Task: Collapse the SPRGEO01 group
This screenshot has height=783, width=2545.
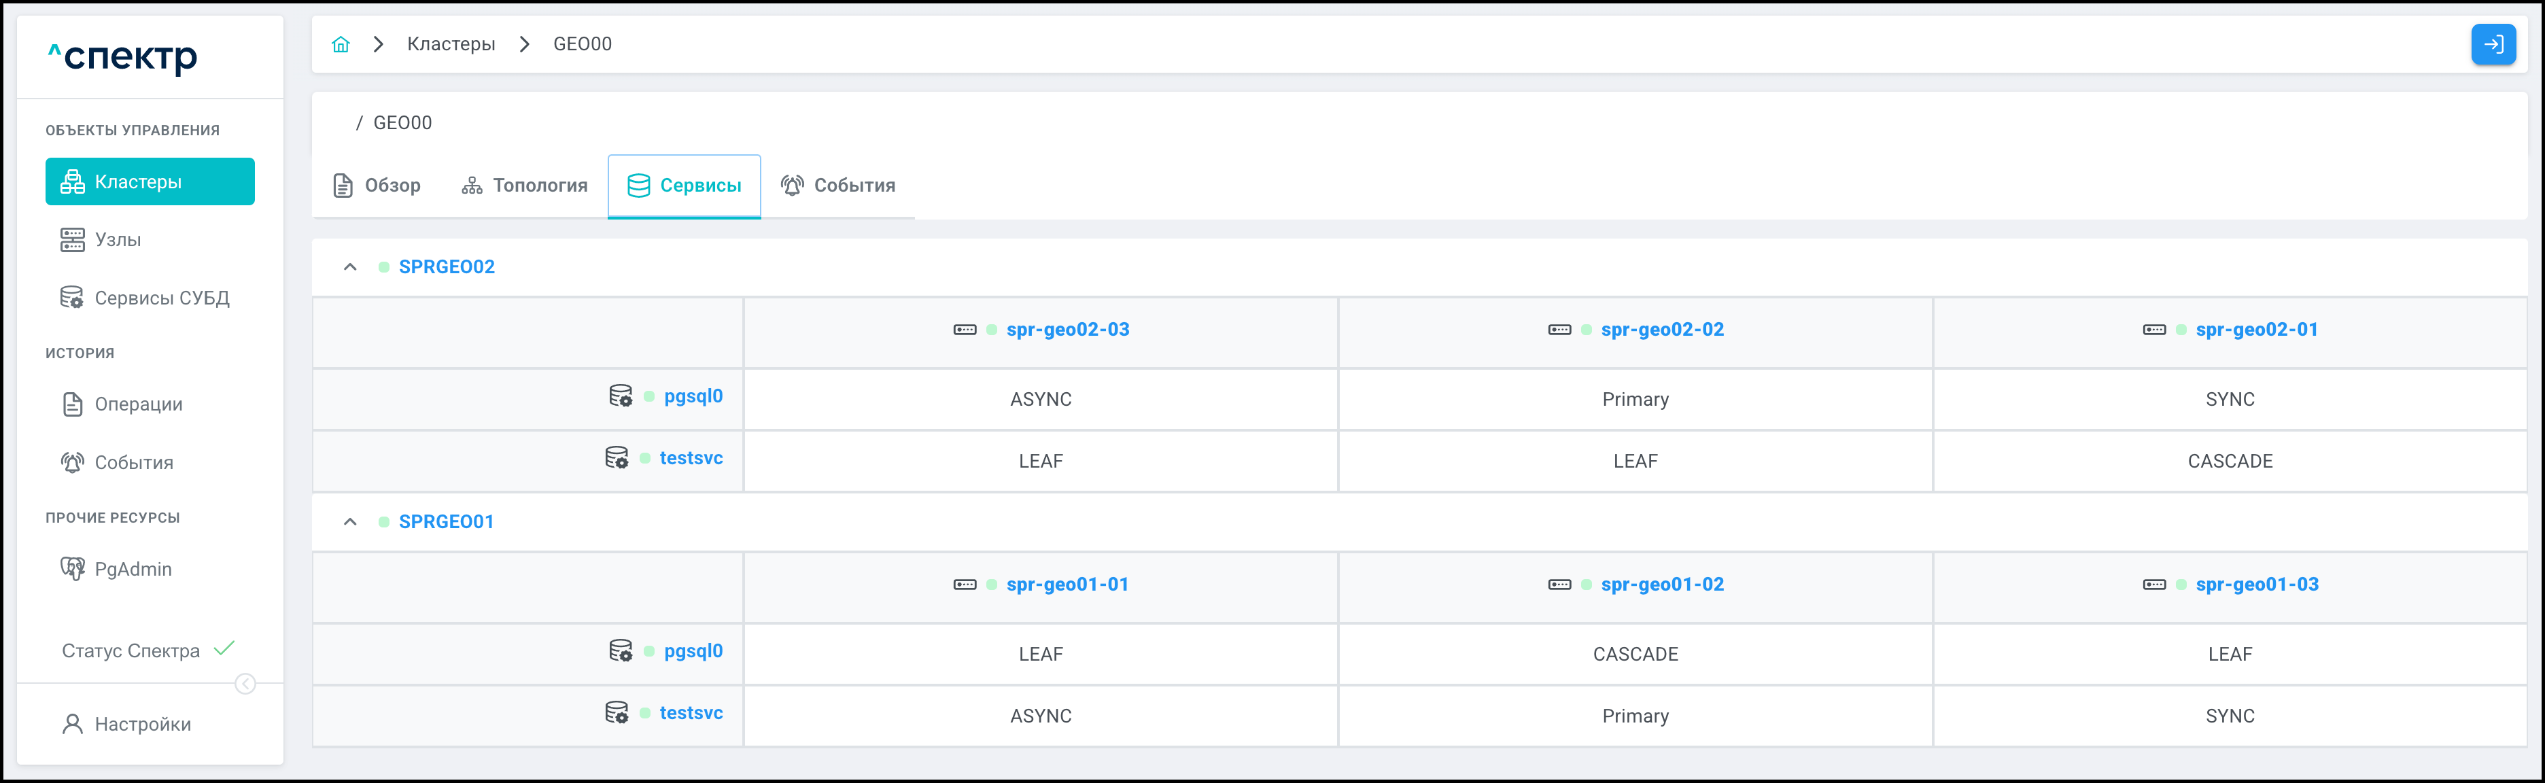Action: (350, 521)
